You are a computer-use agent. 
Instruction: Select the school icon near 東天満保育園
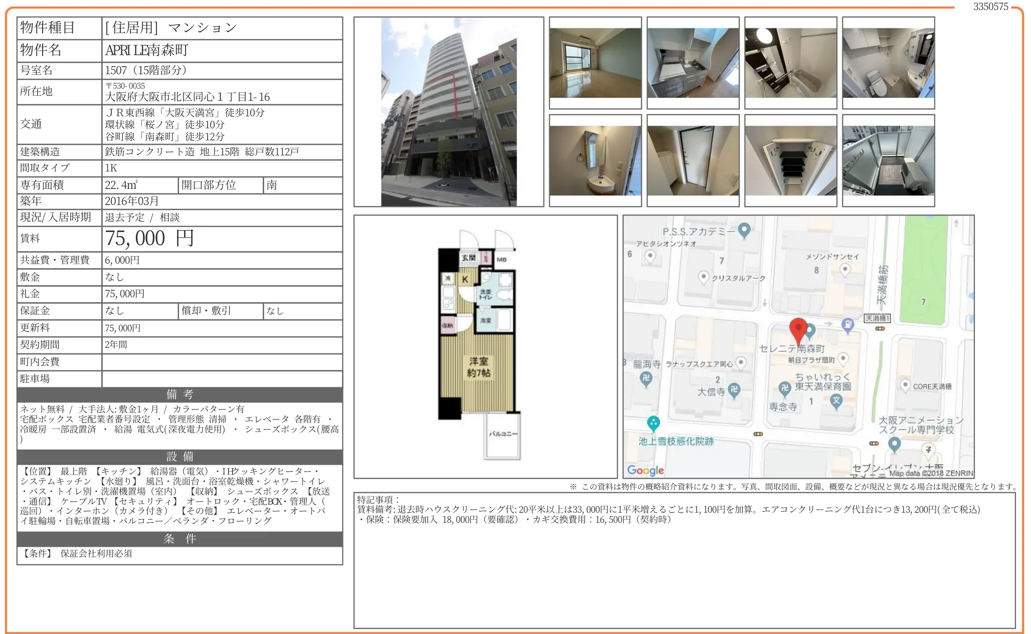coord(836,401)
